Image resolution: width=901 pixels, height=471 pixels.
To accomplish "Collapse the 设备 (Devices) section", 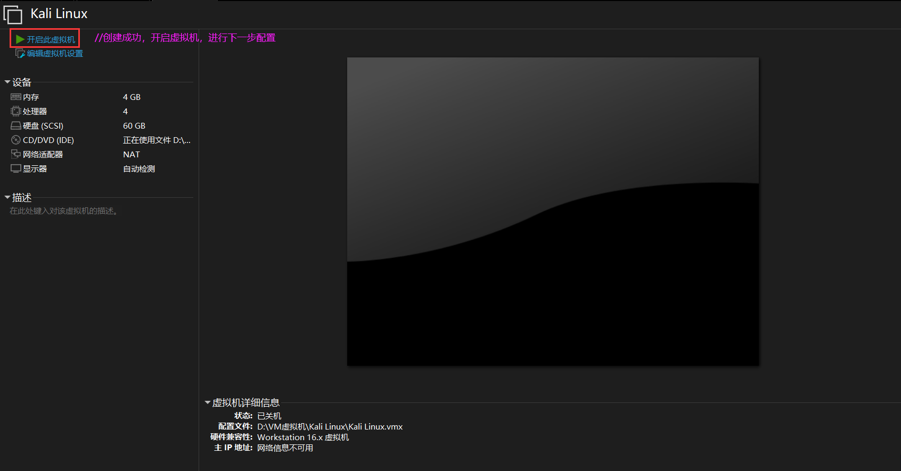I will point(7,82).
